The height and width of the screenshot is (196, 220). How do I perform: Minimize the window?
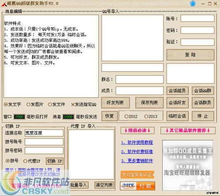[203, 4]
